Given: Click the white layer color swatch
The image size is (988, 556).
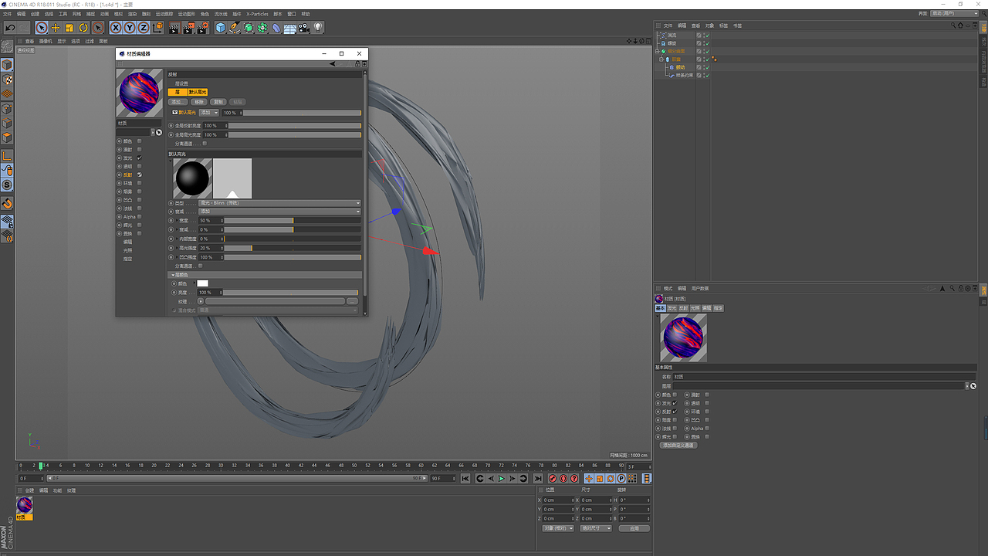Looking at the screenshot, I should point(202,283).
